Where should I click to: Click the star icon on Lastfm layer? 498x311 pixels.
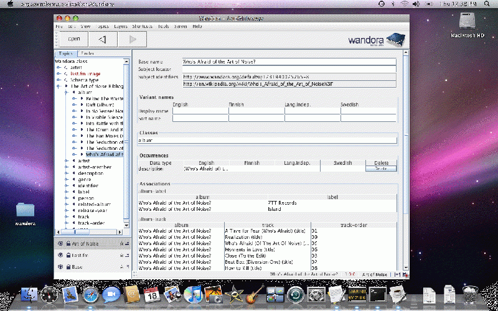(120, 255)
